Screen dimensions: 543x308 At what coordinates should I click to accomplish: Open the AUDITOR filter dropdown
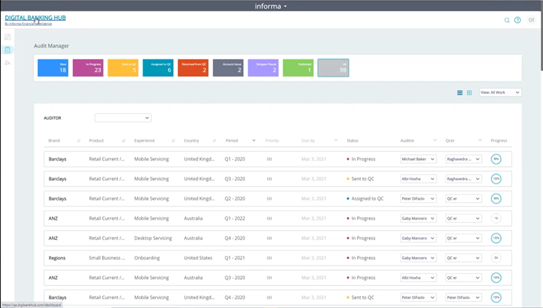123,118
